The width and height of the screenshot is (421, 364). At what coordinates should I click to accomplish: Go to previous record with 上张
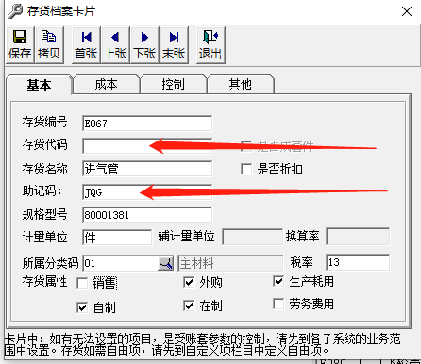pos(115,45)
